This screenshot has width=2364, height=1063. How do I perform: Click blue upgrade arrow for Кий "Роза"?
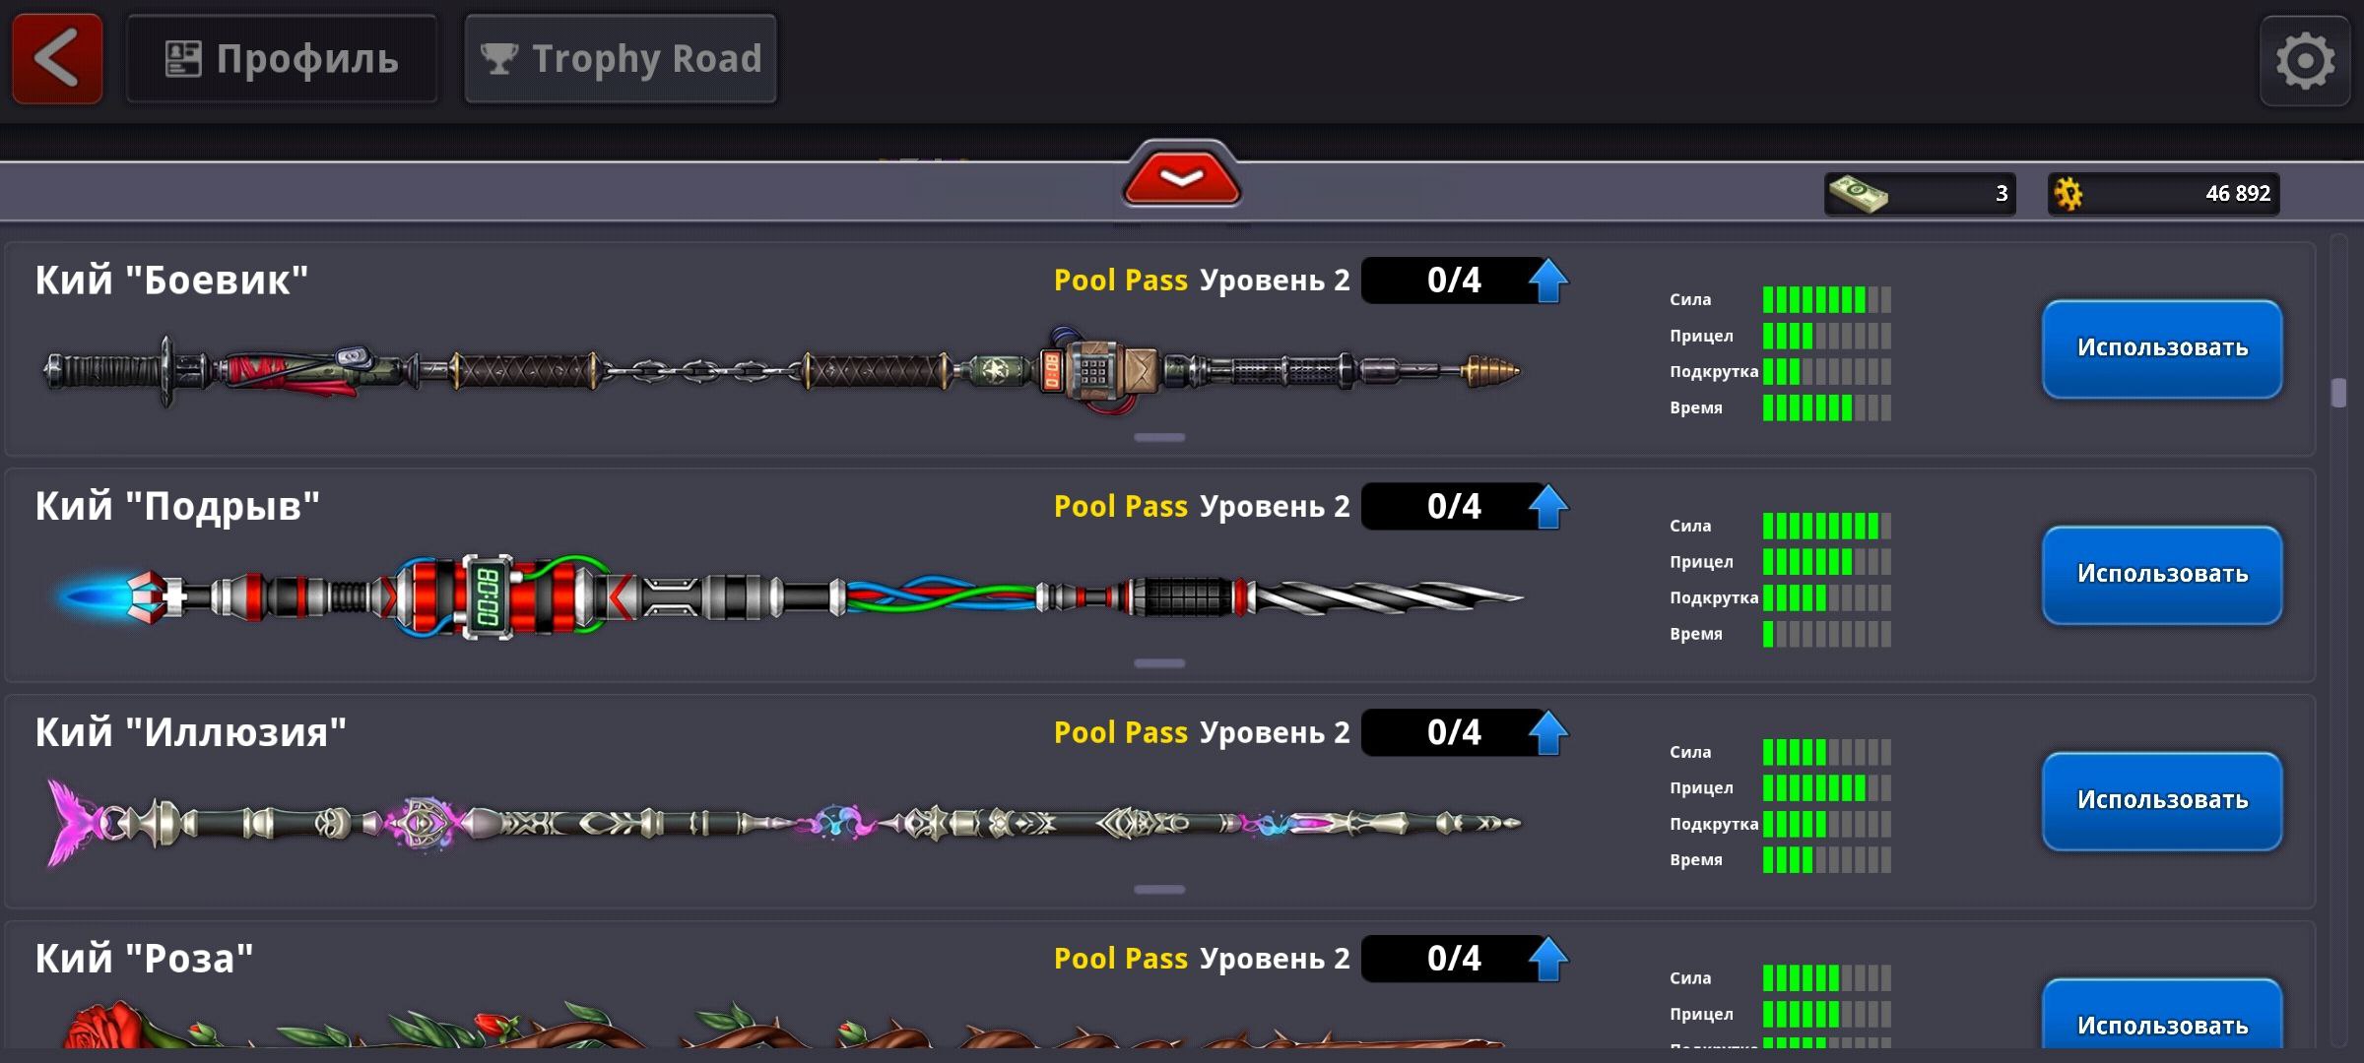[x=1548, y=960]
